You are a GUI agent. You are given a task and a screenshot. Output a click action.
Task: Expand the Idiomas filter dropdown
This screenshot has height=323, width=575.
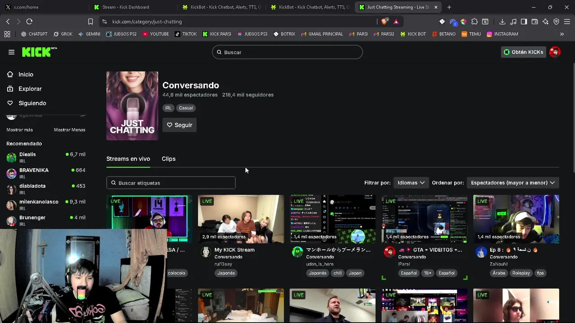411,183
